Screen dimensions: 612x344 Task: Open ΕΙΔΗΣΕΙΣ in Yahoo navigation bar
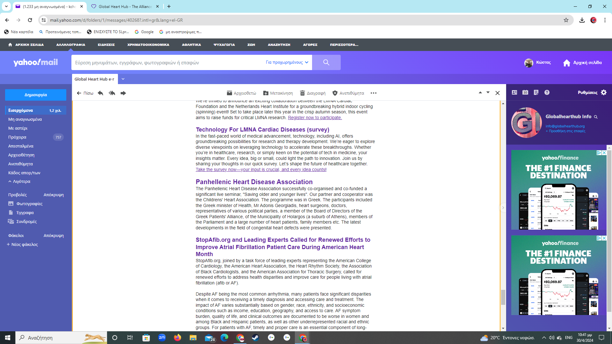point(106,45)
